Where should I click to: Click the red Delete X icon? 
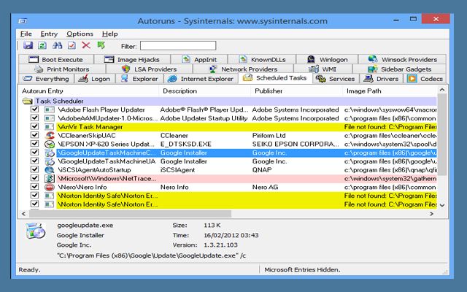pyautogui.click(x=86, y=45)
